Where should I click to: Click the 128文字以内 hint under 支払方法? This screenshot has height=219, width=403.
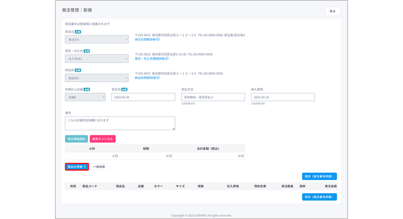click(x=188, y=103)
